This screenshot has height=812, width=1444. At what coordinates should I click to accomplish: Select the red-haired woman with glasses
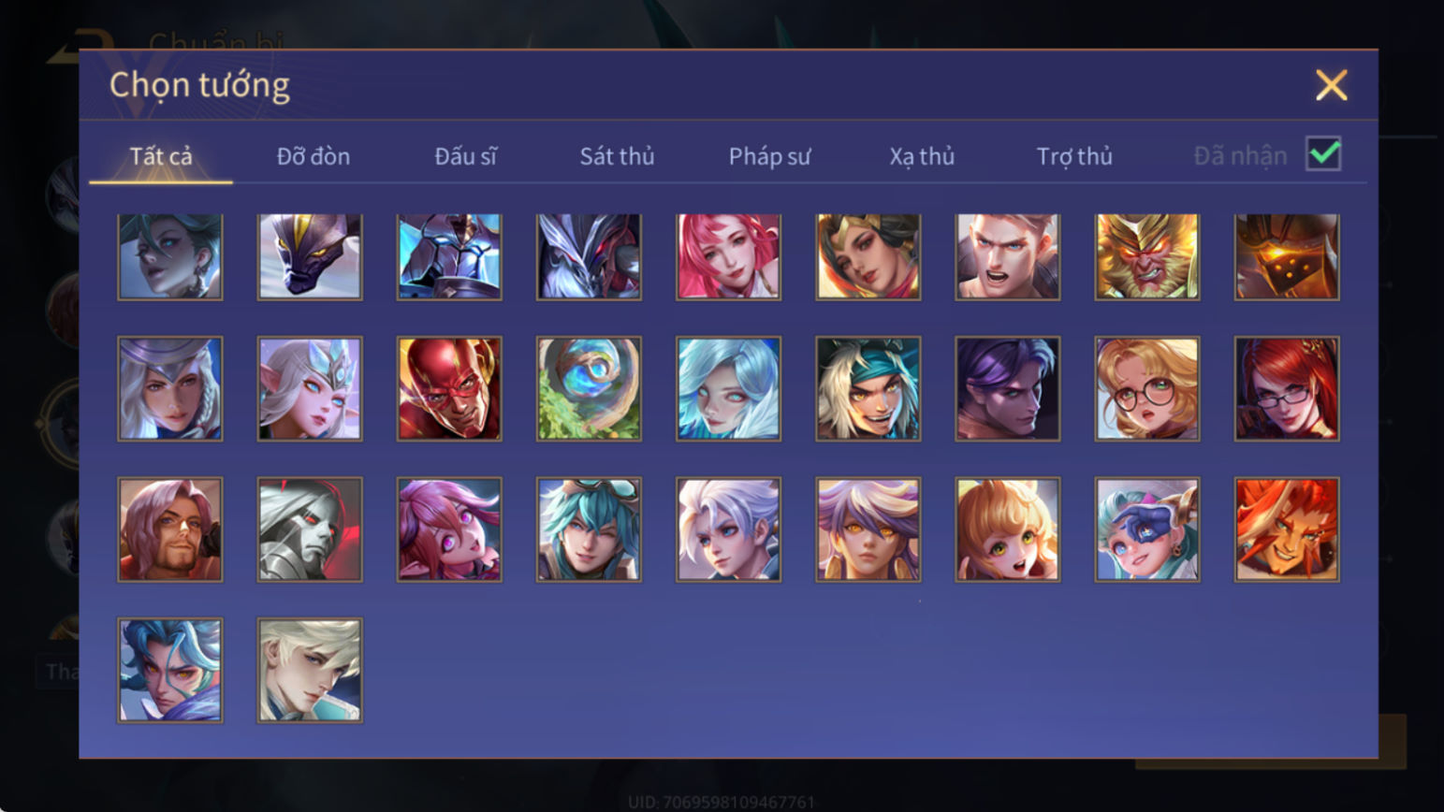(1287, 388)
